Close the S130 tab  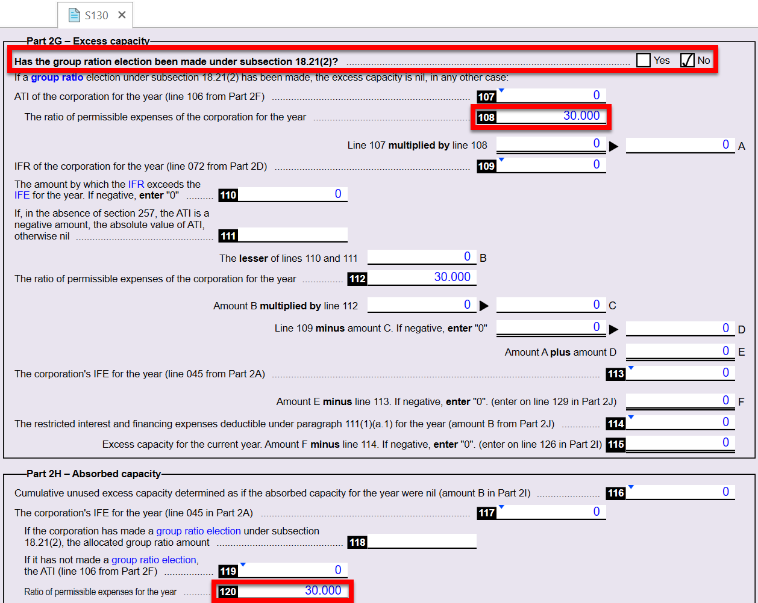tap(122, 15)
